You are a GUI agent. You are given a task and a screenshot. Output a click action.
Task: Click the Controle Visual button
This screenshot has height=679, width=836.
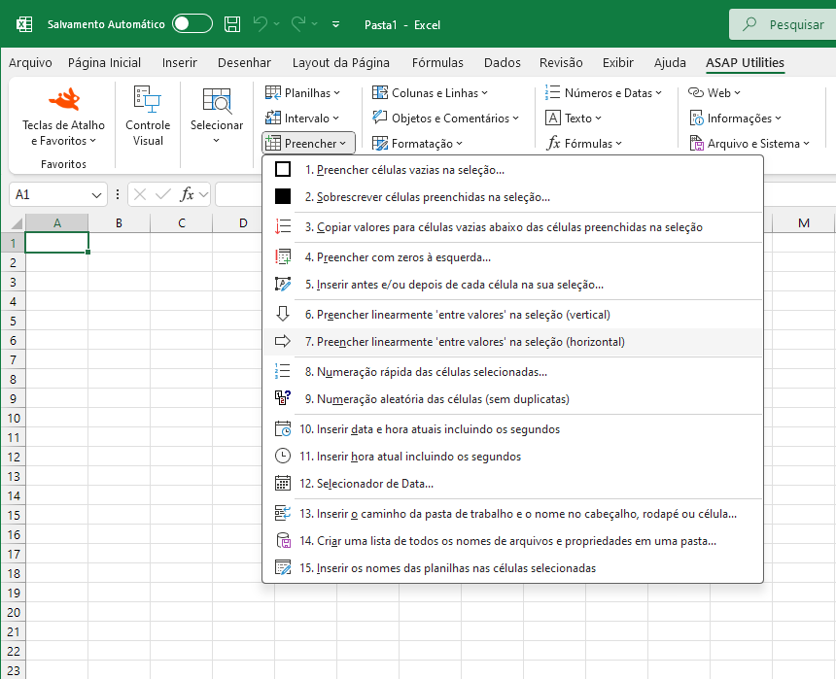point(148,117)
